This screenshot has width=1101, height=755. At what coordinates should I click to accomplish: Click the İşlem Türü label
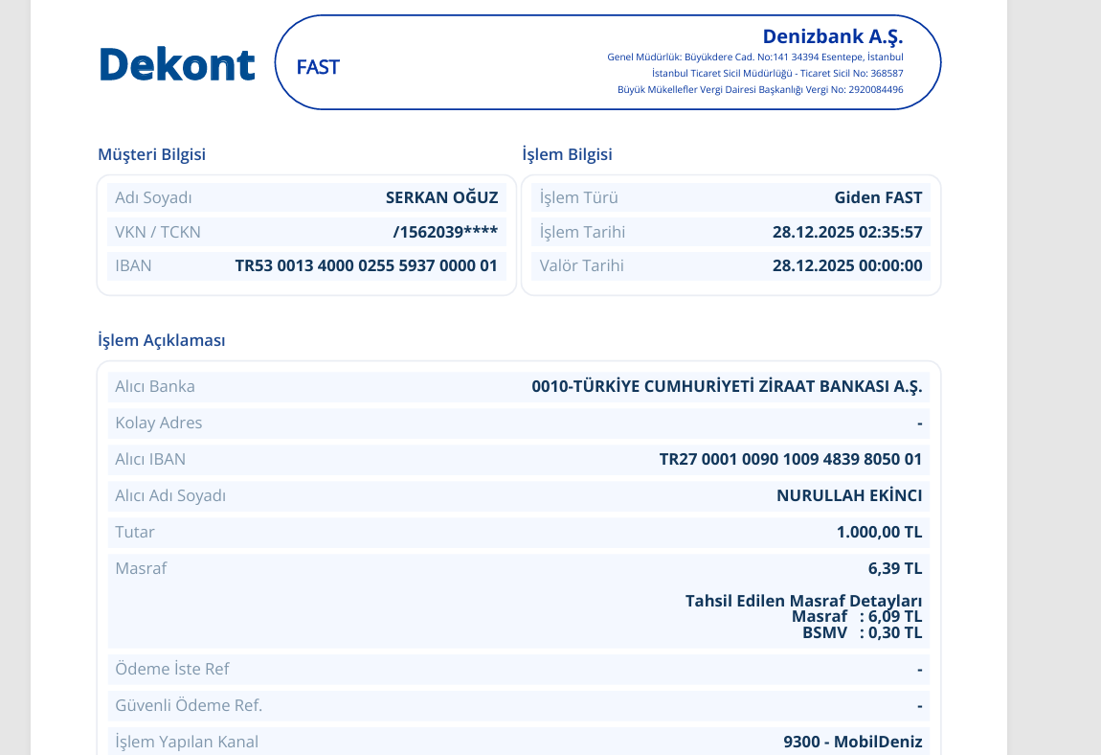coord(578,197)
